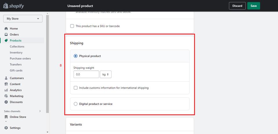The width and height of the screenshot is (278, 134).
Task: Click the 'Variants' section heading
Action: click(76, 124)
